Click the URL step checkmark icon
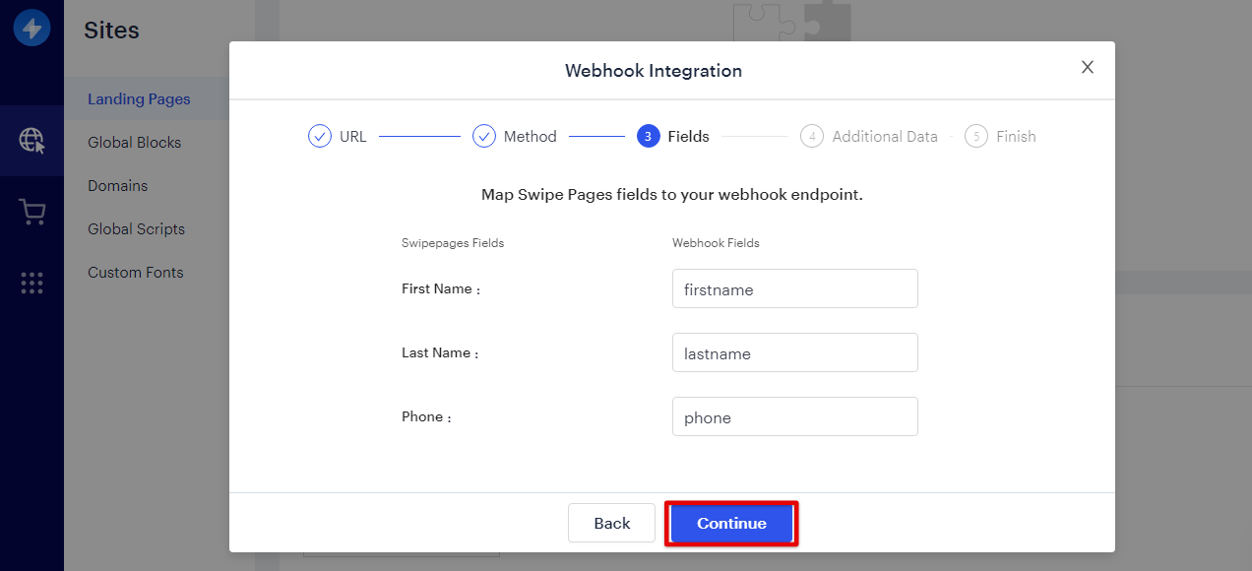This screenshot has width=1252, height=571. point(320,136)
